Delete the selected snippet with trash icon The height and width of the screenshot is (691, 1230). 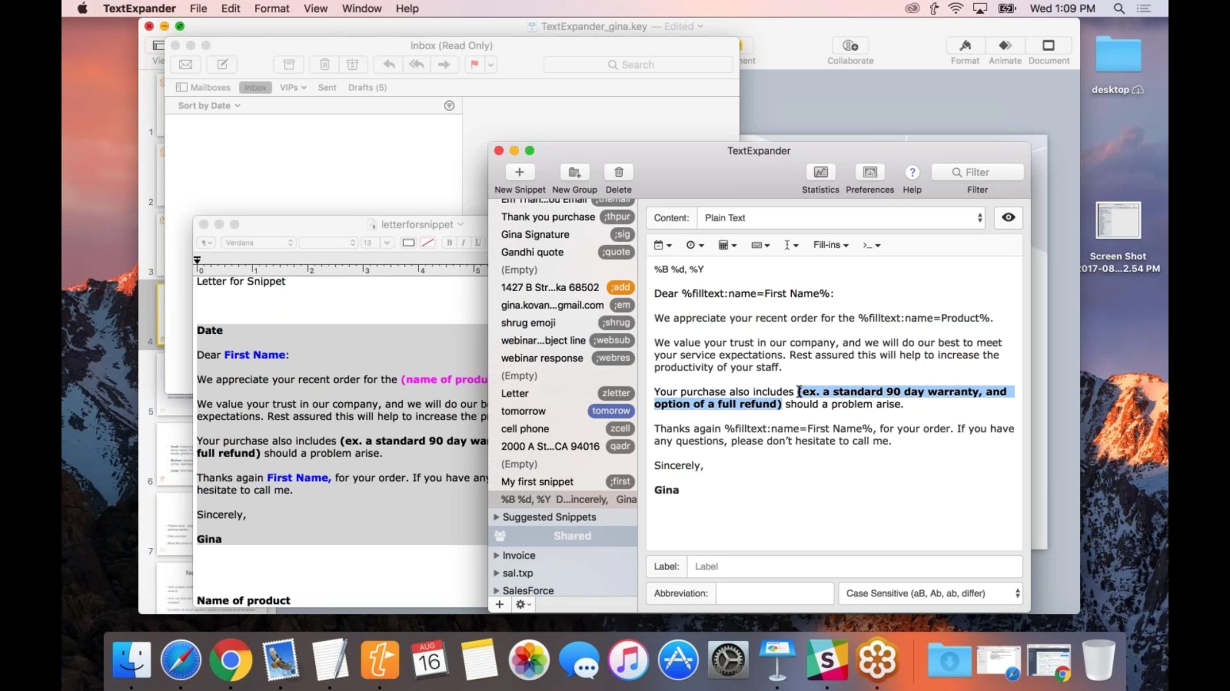619,172
